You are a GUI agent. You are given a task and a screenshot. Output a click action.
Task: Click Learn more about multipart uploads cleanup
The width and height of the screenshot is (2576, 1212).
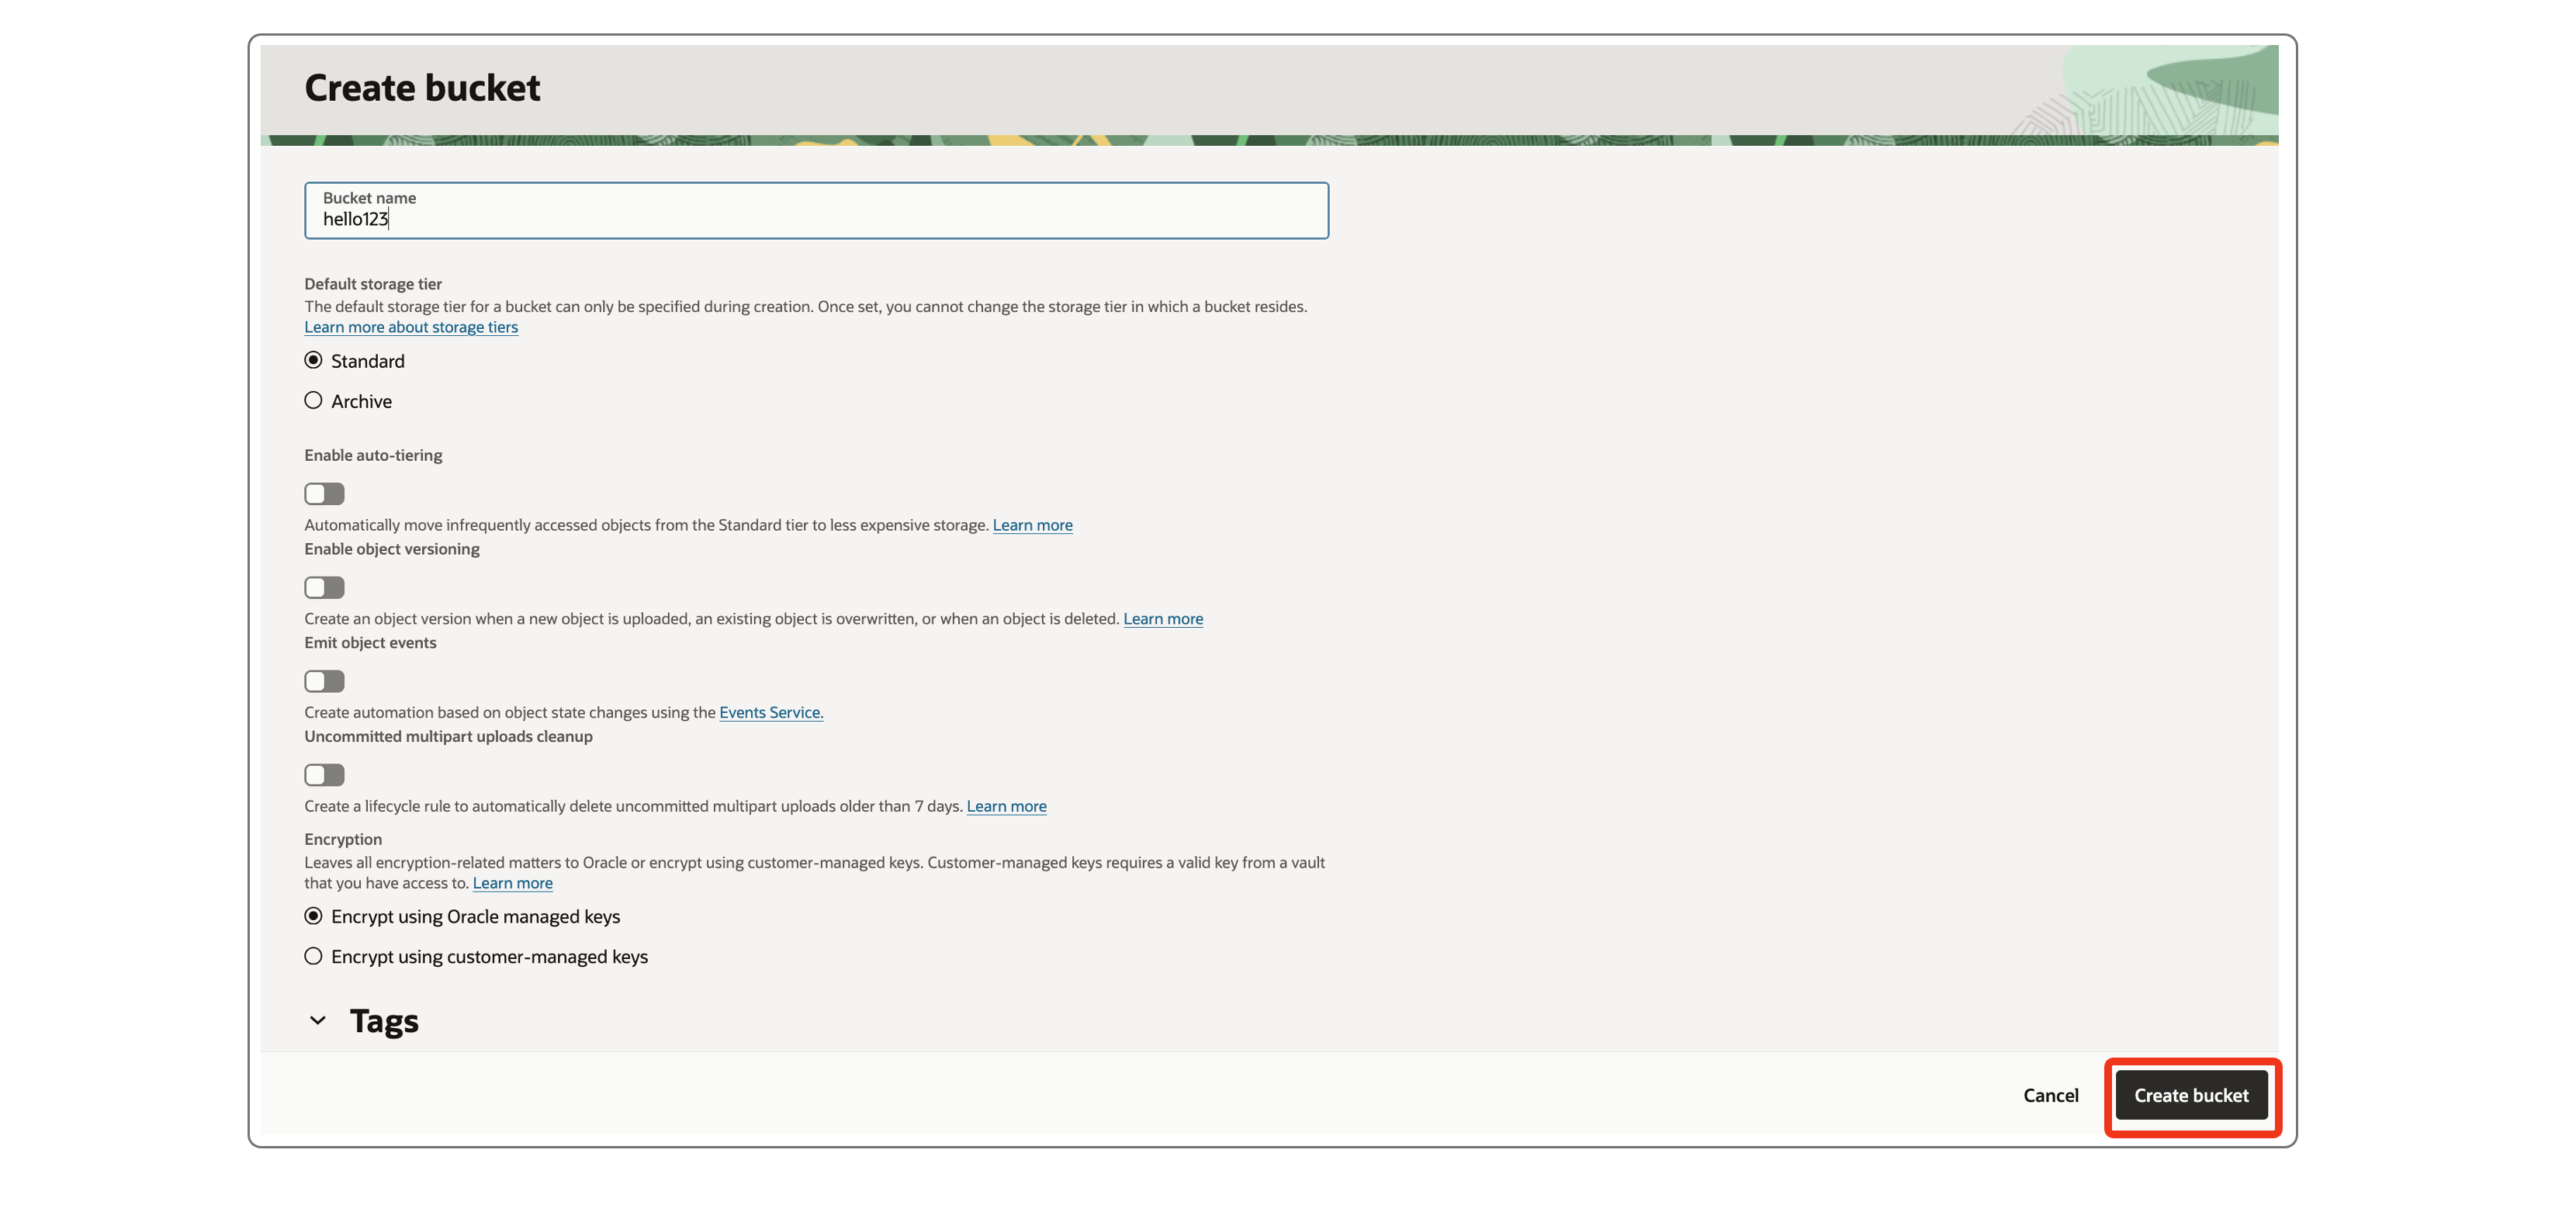1007,806
